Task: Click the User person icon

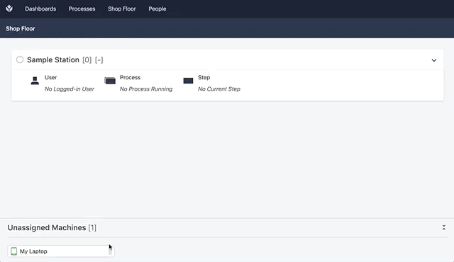Action: point(35,81)
